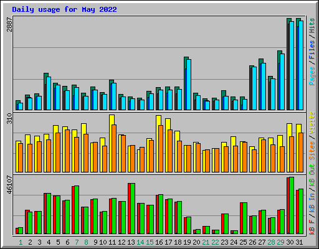Click the green kB Out bar for day 13

click(133, 209)
